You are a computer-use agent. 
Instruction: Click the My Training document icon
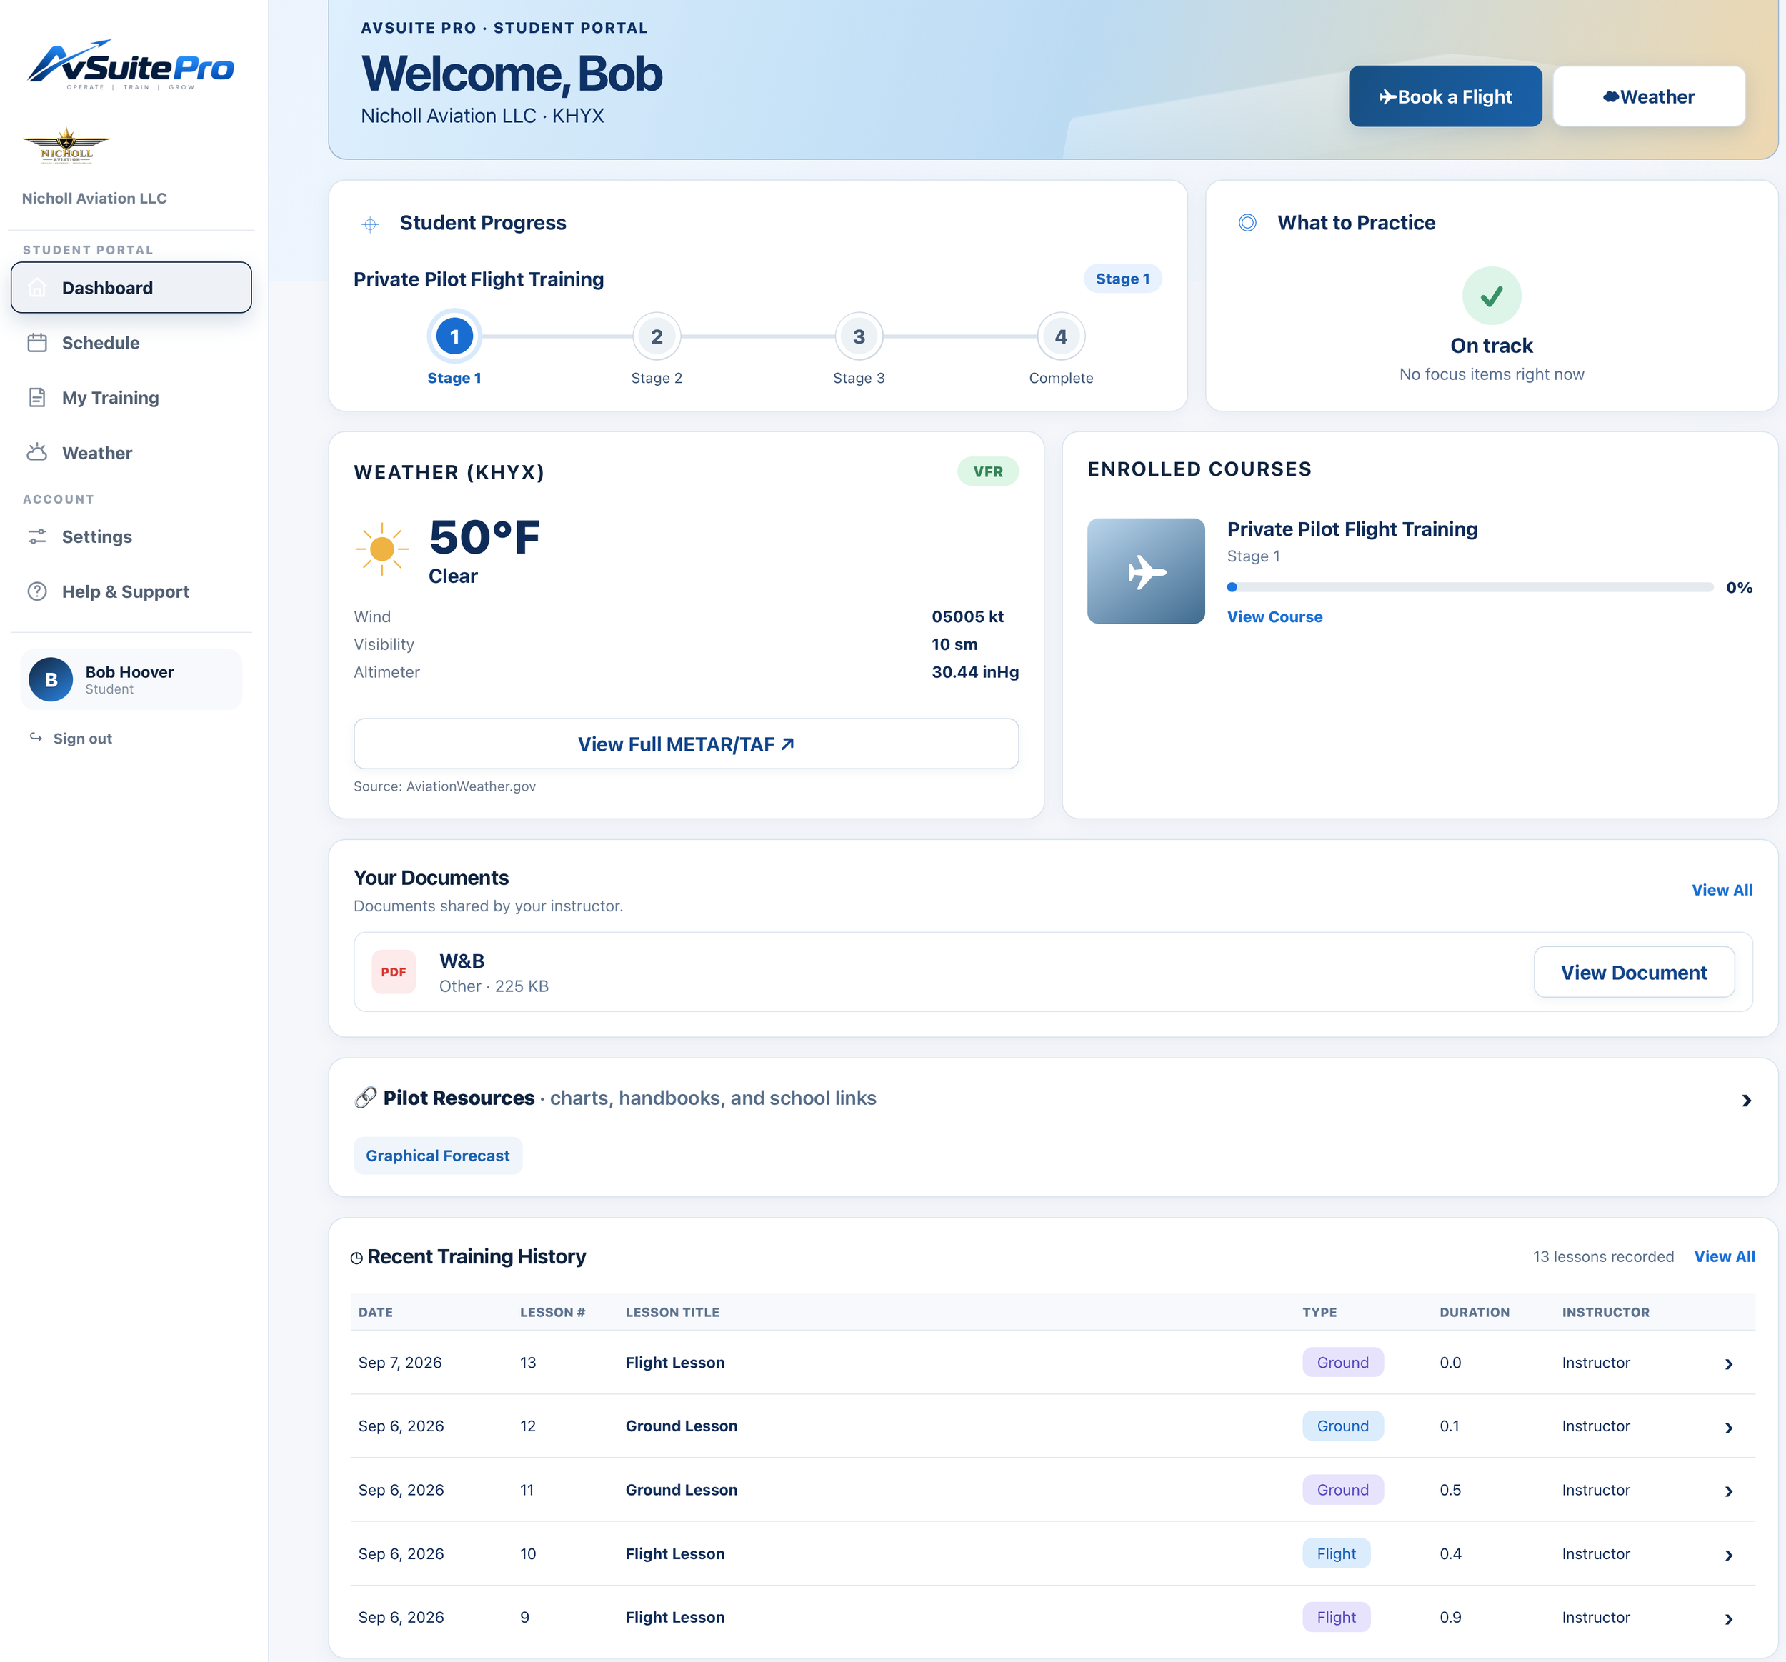pos(37,397)
